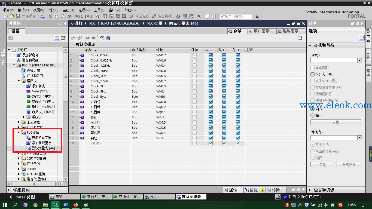
Task: Toggle 保持 checkbox for Clock_0.5Hz row
Action: coord(194,55)
